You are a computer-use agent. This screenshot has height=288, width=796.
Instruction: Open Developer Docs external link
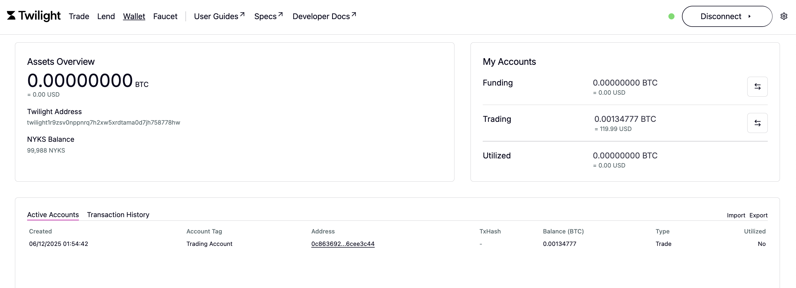coord(324,16)
